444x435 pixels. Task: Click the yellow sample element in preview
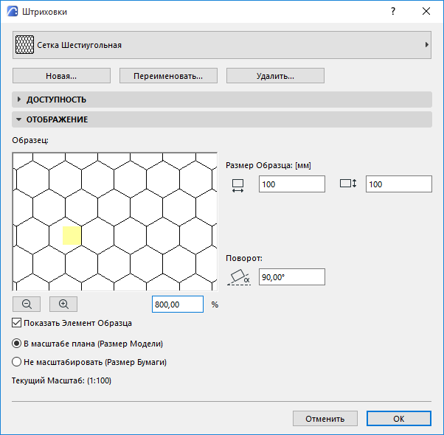tap(72, 235)
